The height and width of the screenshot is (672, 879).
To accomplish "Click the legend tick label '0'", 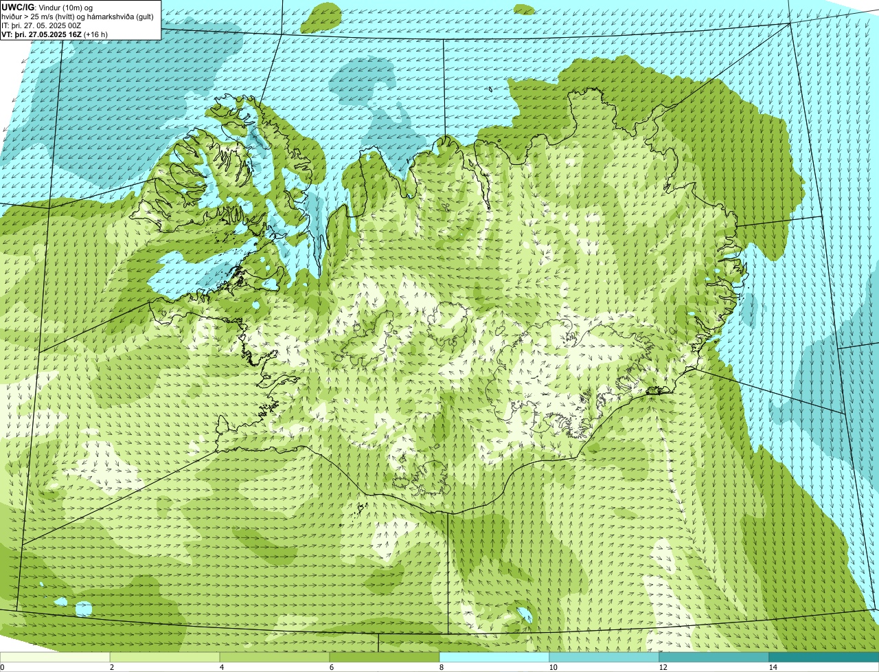I will [2, 667].
